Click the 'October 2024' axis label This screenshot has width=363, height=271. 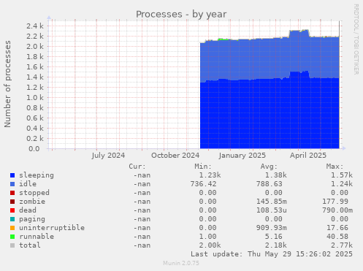tap(175, 156)
